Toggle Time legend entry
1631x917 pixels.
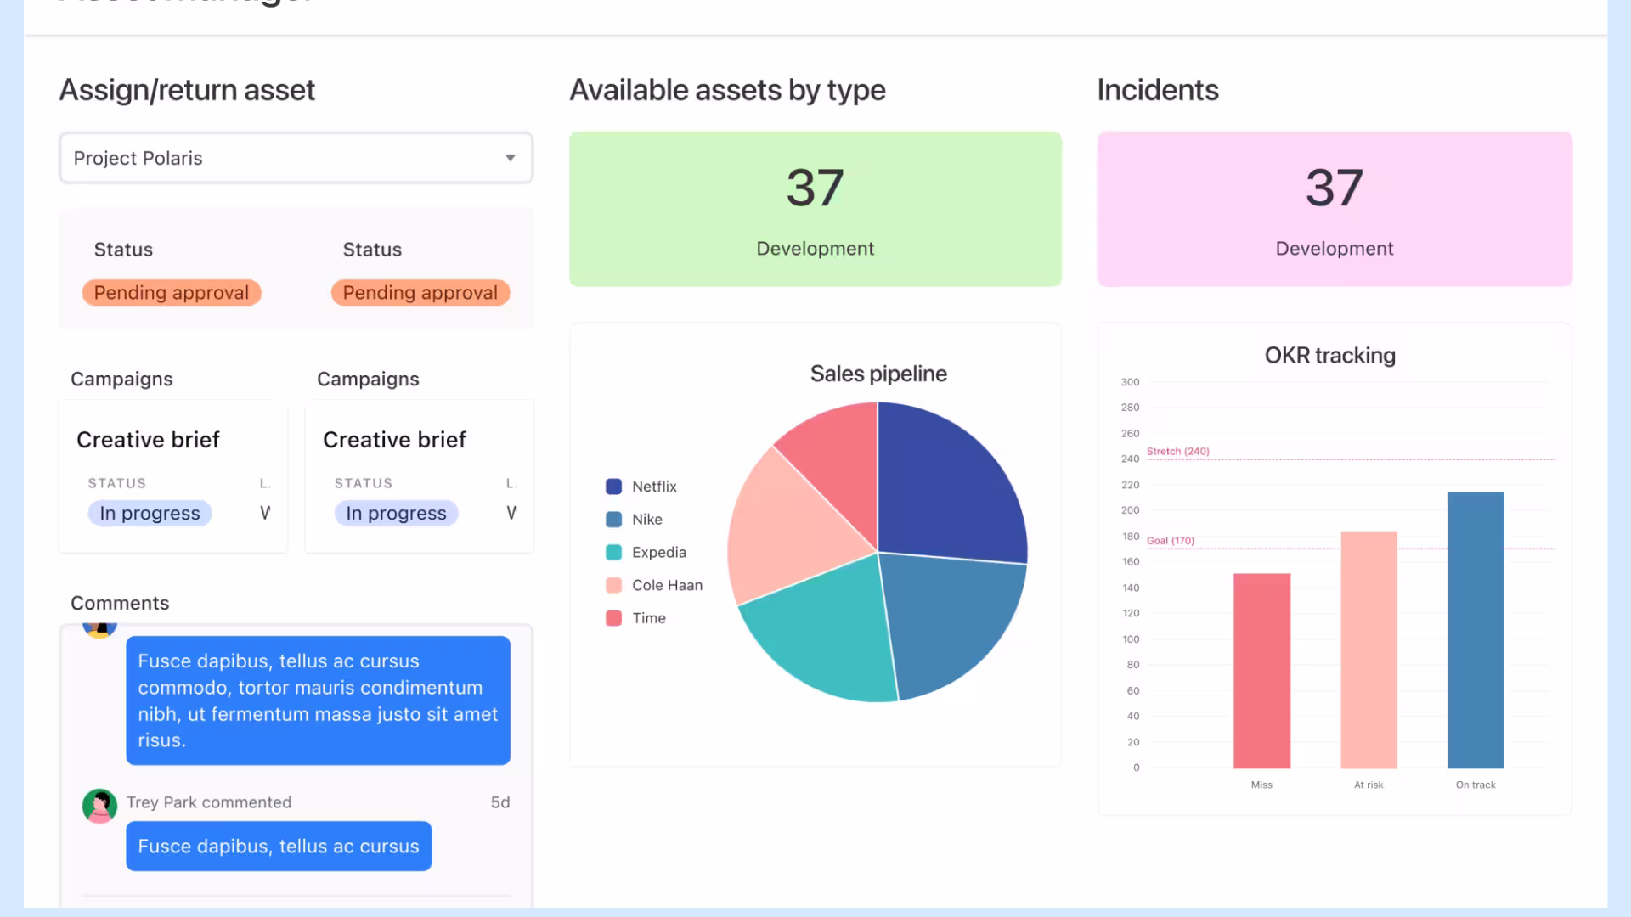(x=648, y=618)
